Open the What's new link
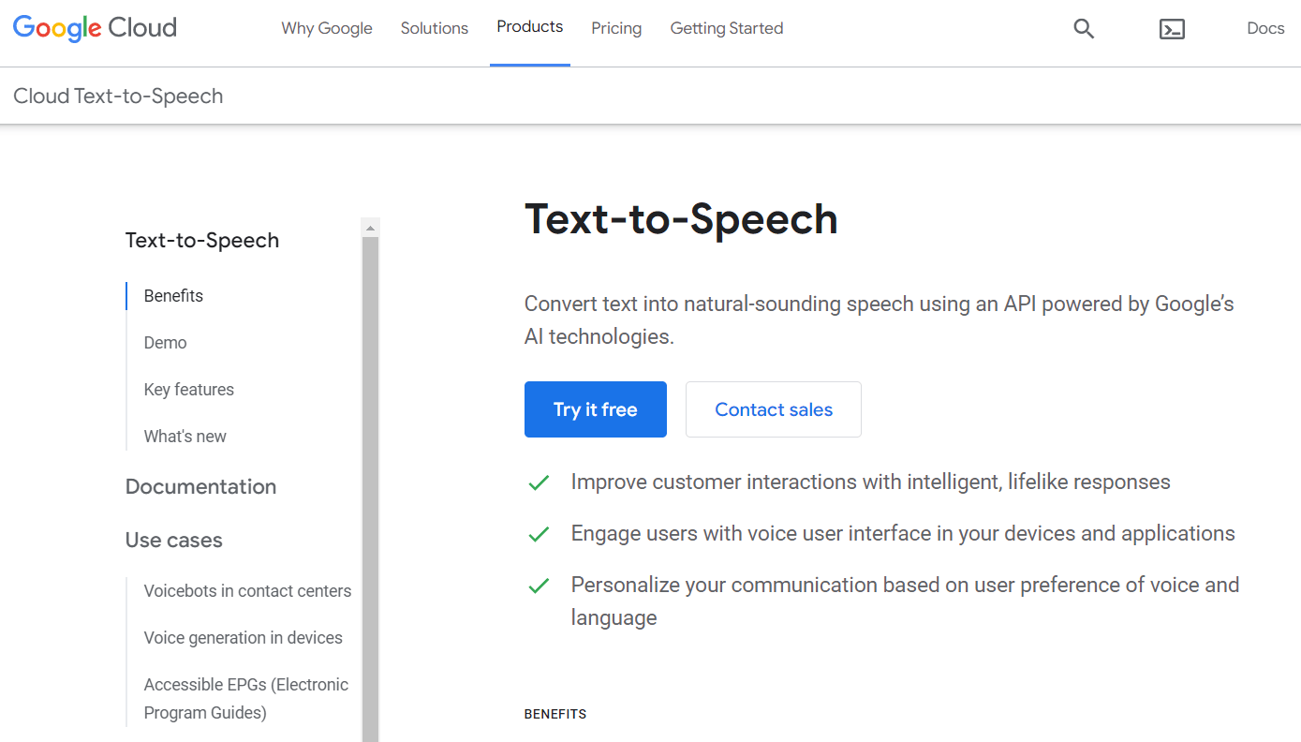This screenshot has height=742, width=1301. (185, 436)
